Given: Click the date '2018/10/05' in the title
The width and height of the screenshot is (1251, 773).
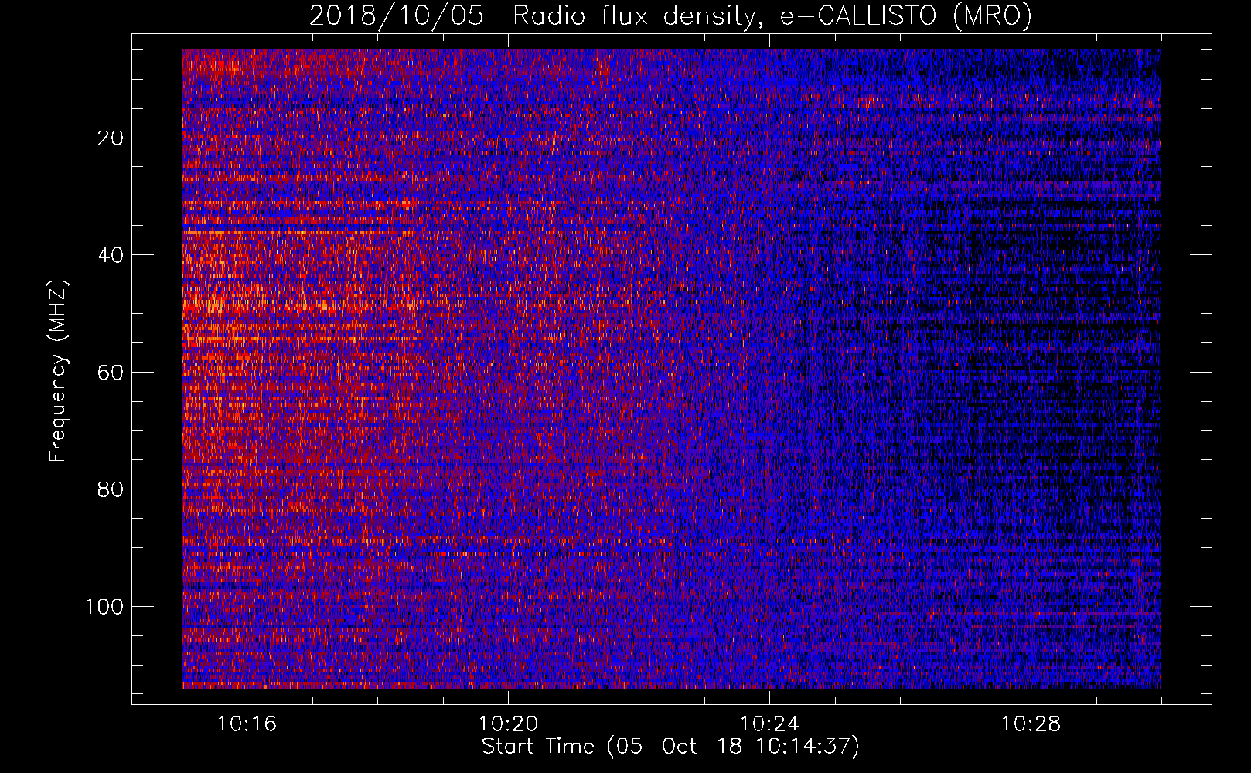Looking at the screenshot, I should coord(397,16).
